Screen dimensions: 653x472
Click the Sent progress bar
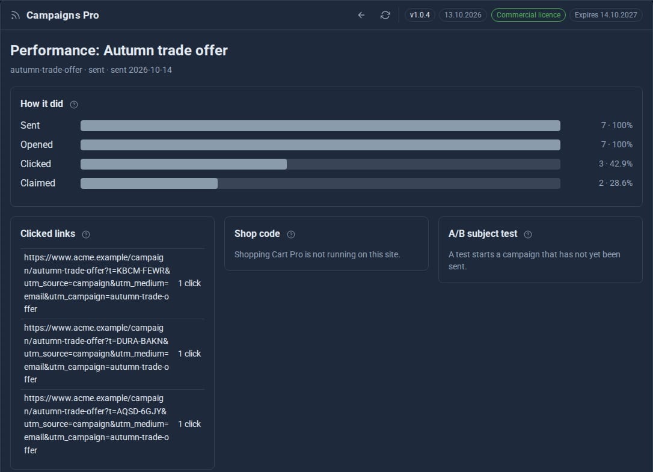(320, 126)
